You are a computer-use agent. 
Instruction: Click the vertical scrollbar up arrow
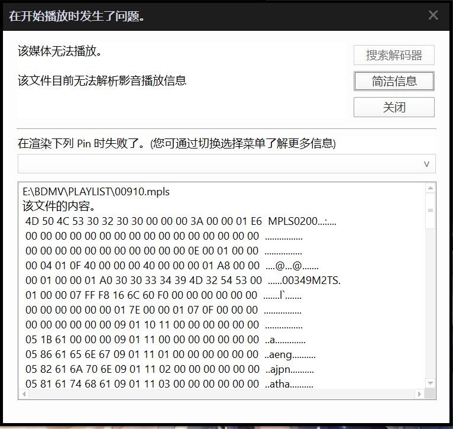(x=431, y=189)
